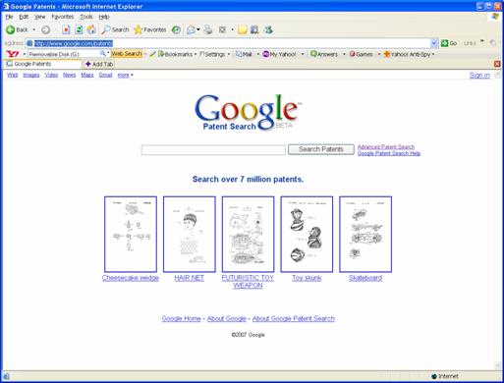Screen dimensions: 504x383
Task: Open the Skateboard patent thumbnail
Action: coord(365,234)
